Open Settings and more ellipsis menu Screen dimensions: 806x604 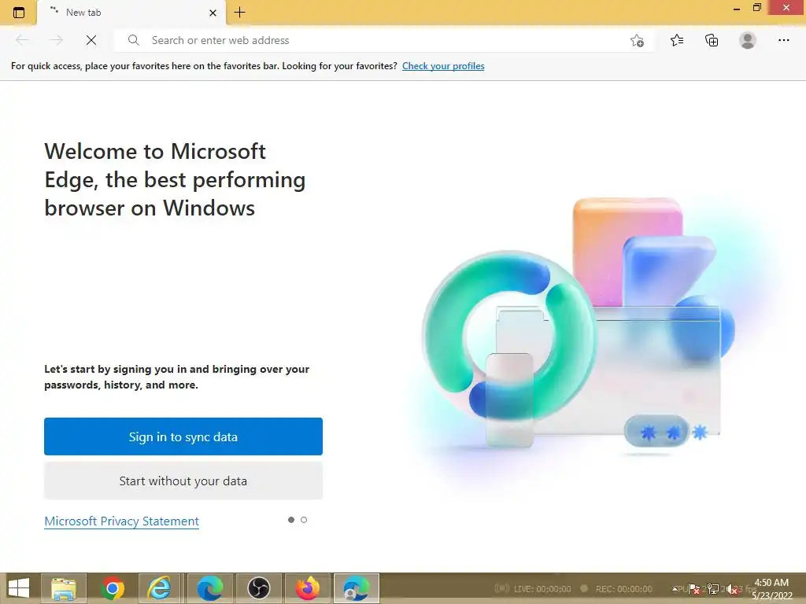point(783,40)
